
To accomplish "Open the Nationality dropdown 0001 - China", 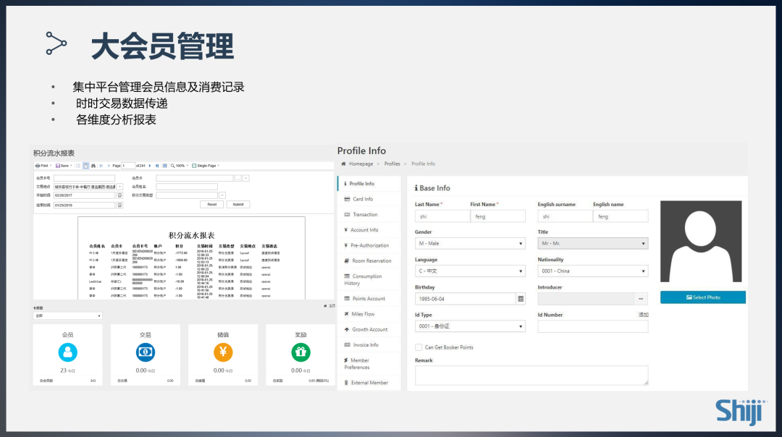I will coord(593,271).
